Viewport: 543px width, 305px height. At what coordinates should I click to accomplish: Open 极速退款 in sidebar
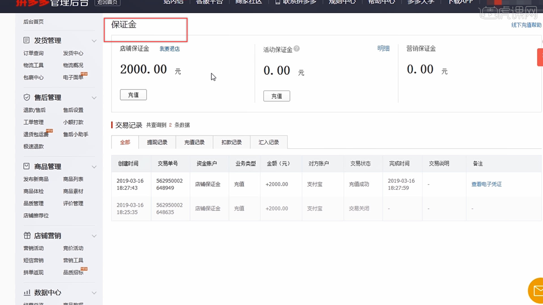33,147
